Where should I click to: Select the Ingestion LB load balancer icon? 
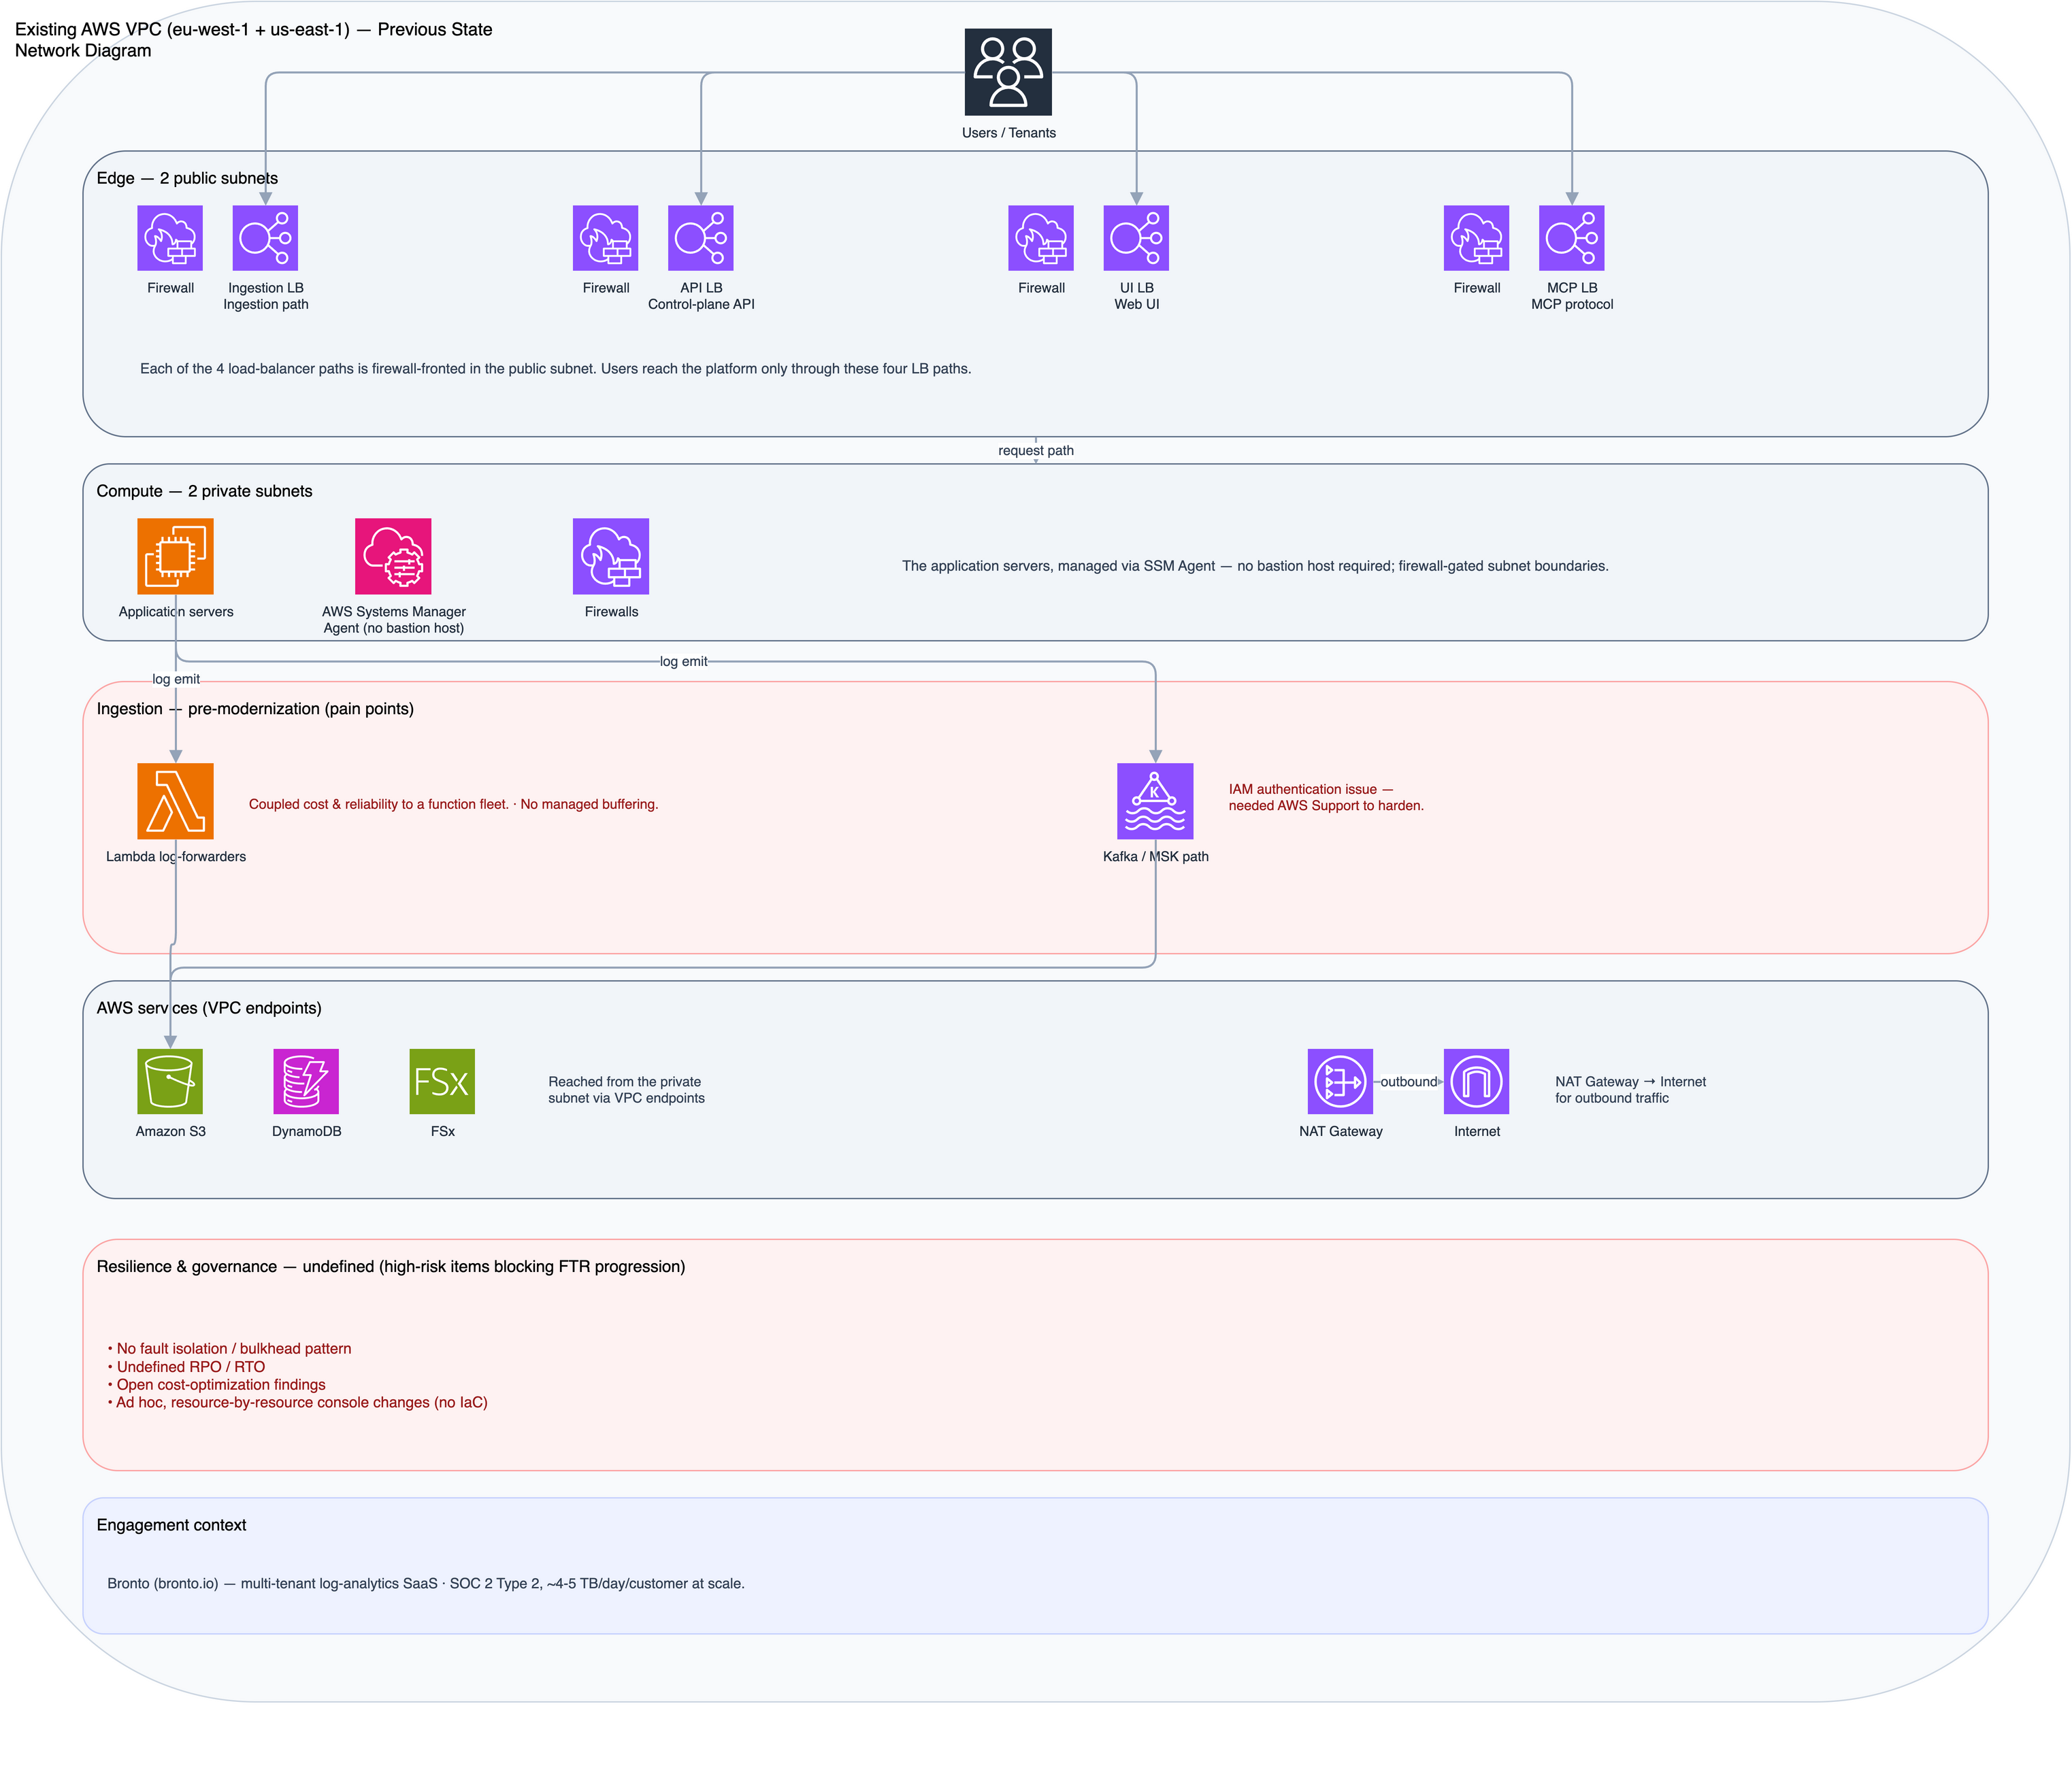[x=265, y=238]
